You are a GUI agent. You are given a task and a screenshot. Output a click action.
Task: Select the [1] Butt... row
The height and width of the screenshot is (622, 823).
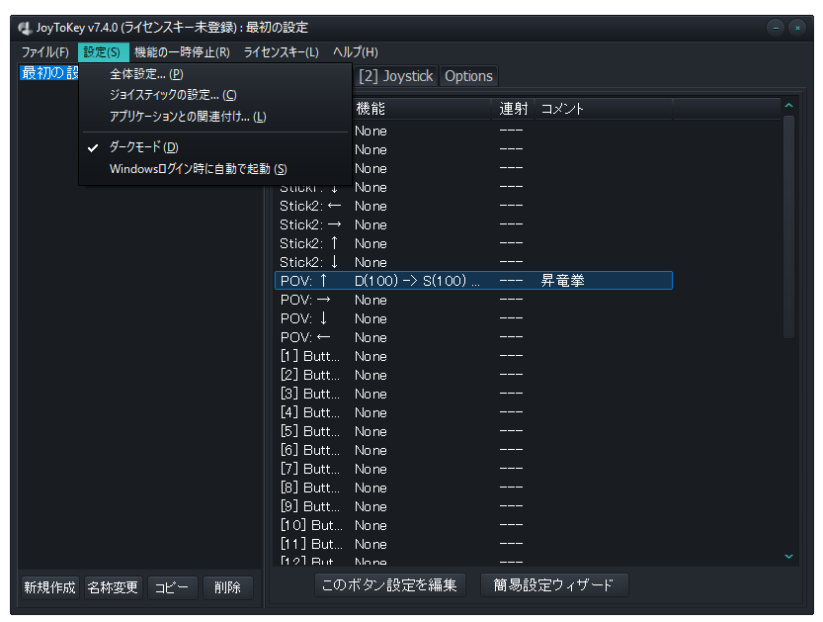(x=473, y=357)
